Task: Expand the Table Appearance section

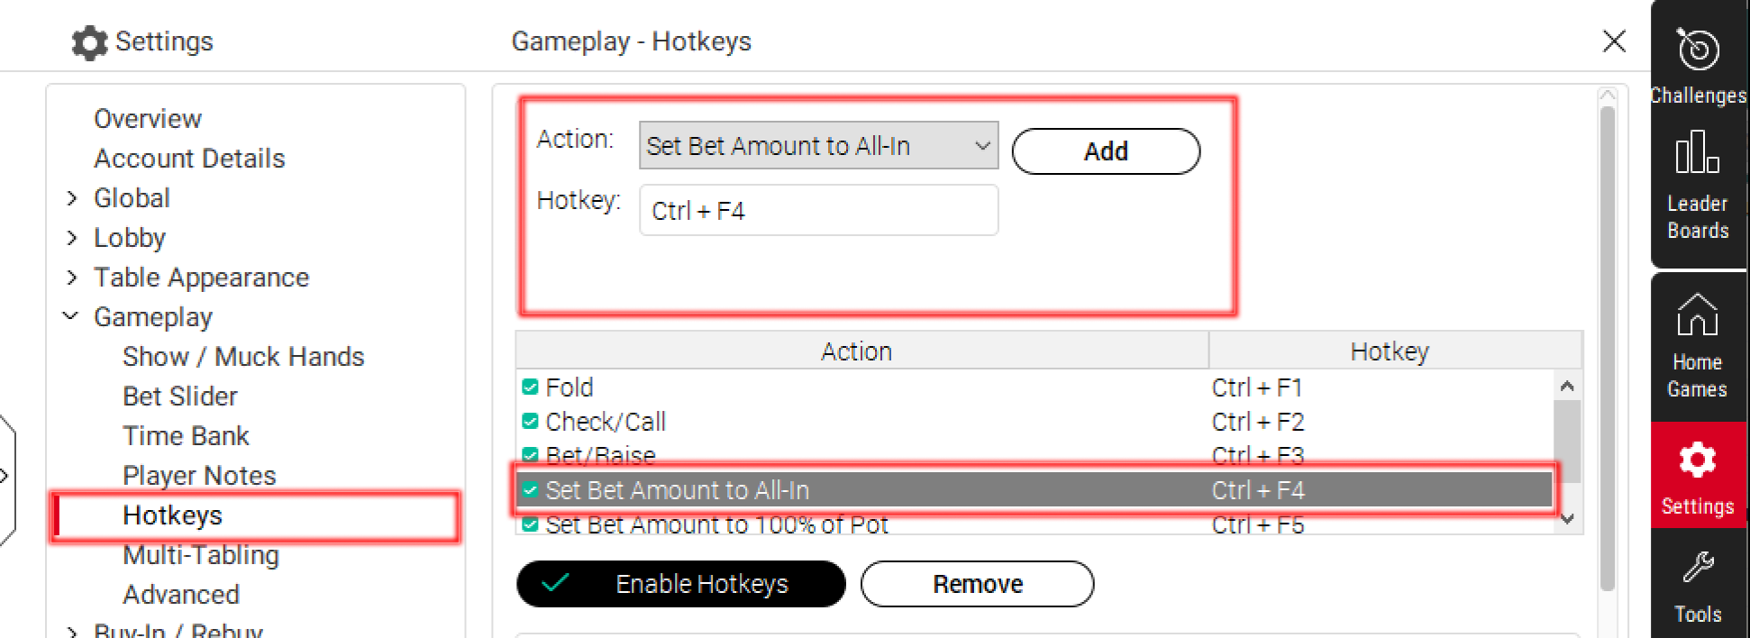Action: point(72,278)
